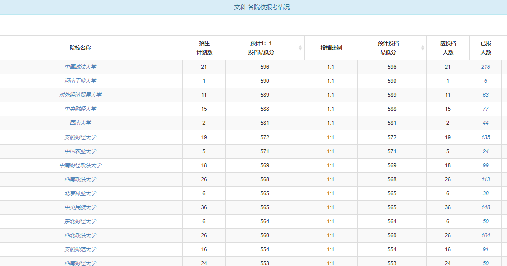The height and width of the screenshot is (266, 507).
Task: Click the 投档比例 column header
Action: pos(331,48)
